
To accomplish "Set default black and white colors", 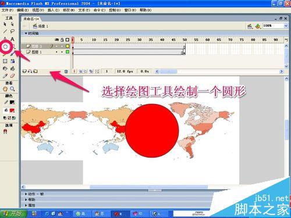I will point(5,118).
